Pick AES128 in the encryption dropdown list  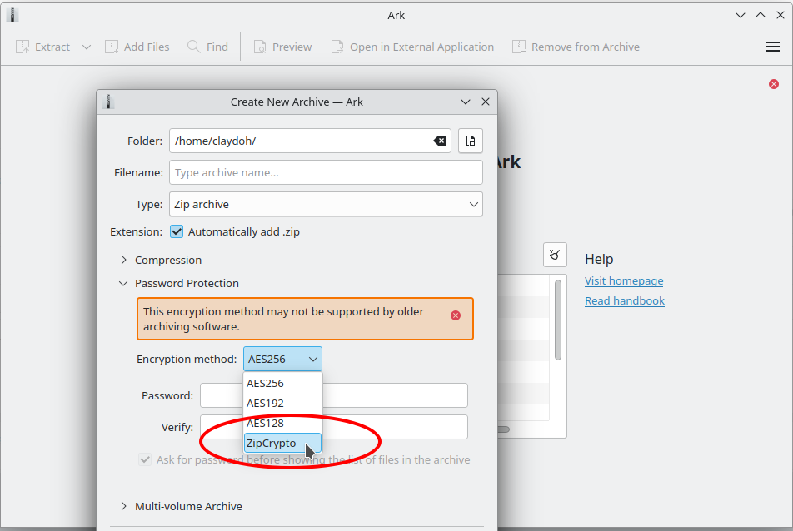[x=266, y=424]
